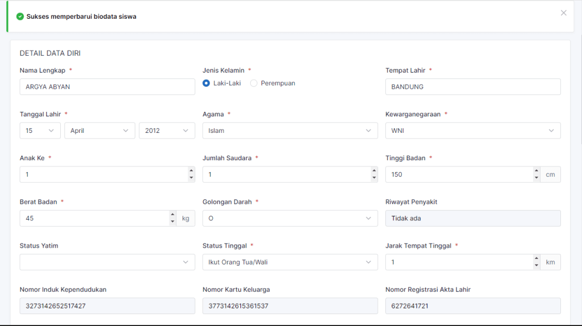Expand the Kewarganegaraan dropdown
This screenshot has height=326, width=582.
coord(472,131)
